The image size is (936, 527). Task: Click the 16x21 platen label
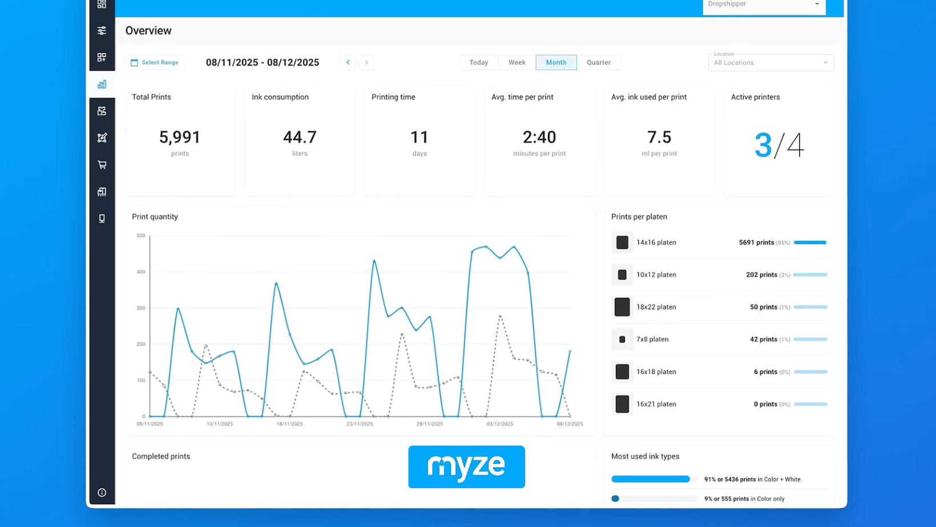coord(656,404)
